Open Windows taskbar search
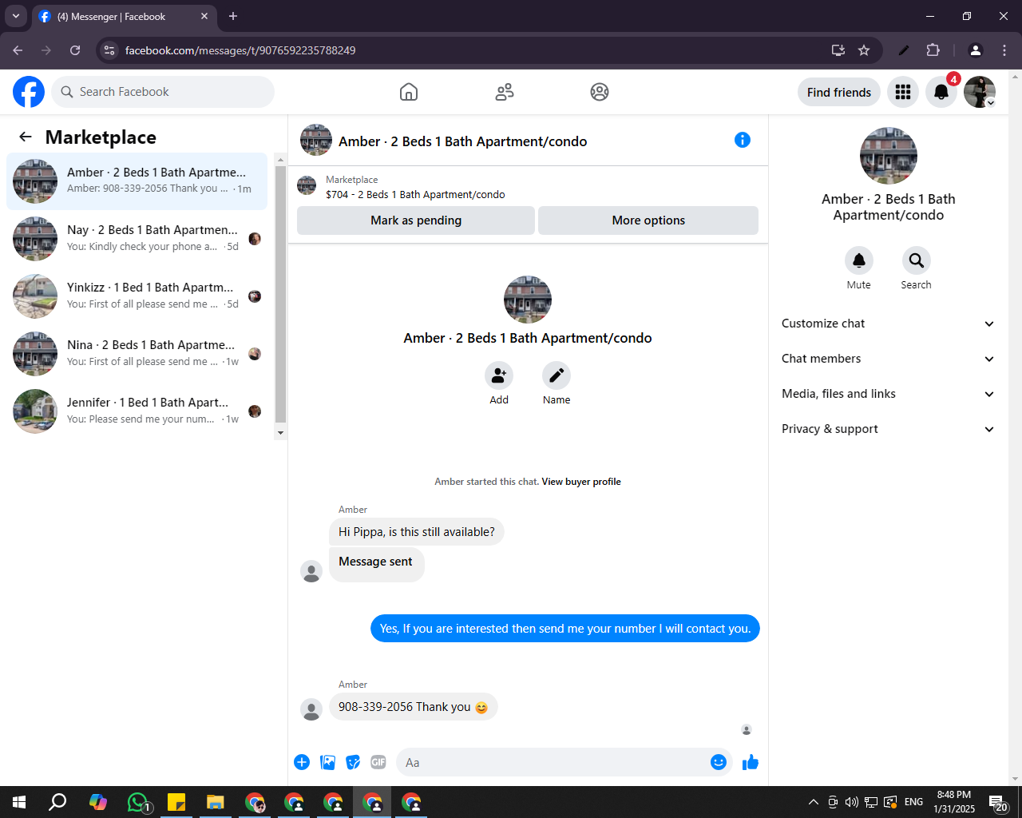Screen dimensions: 1022x818 [x=57, y=802]
